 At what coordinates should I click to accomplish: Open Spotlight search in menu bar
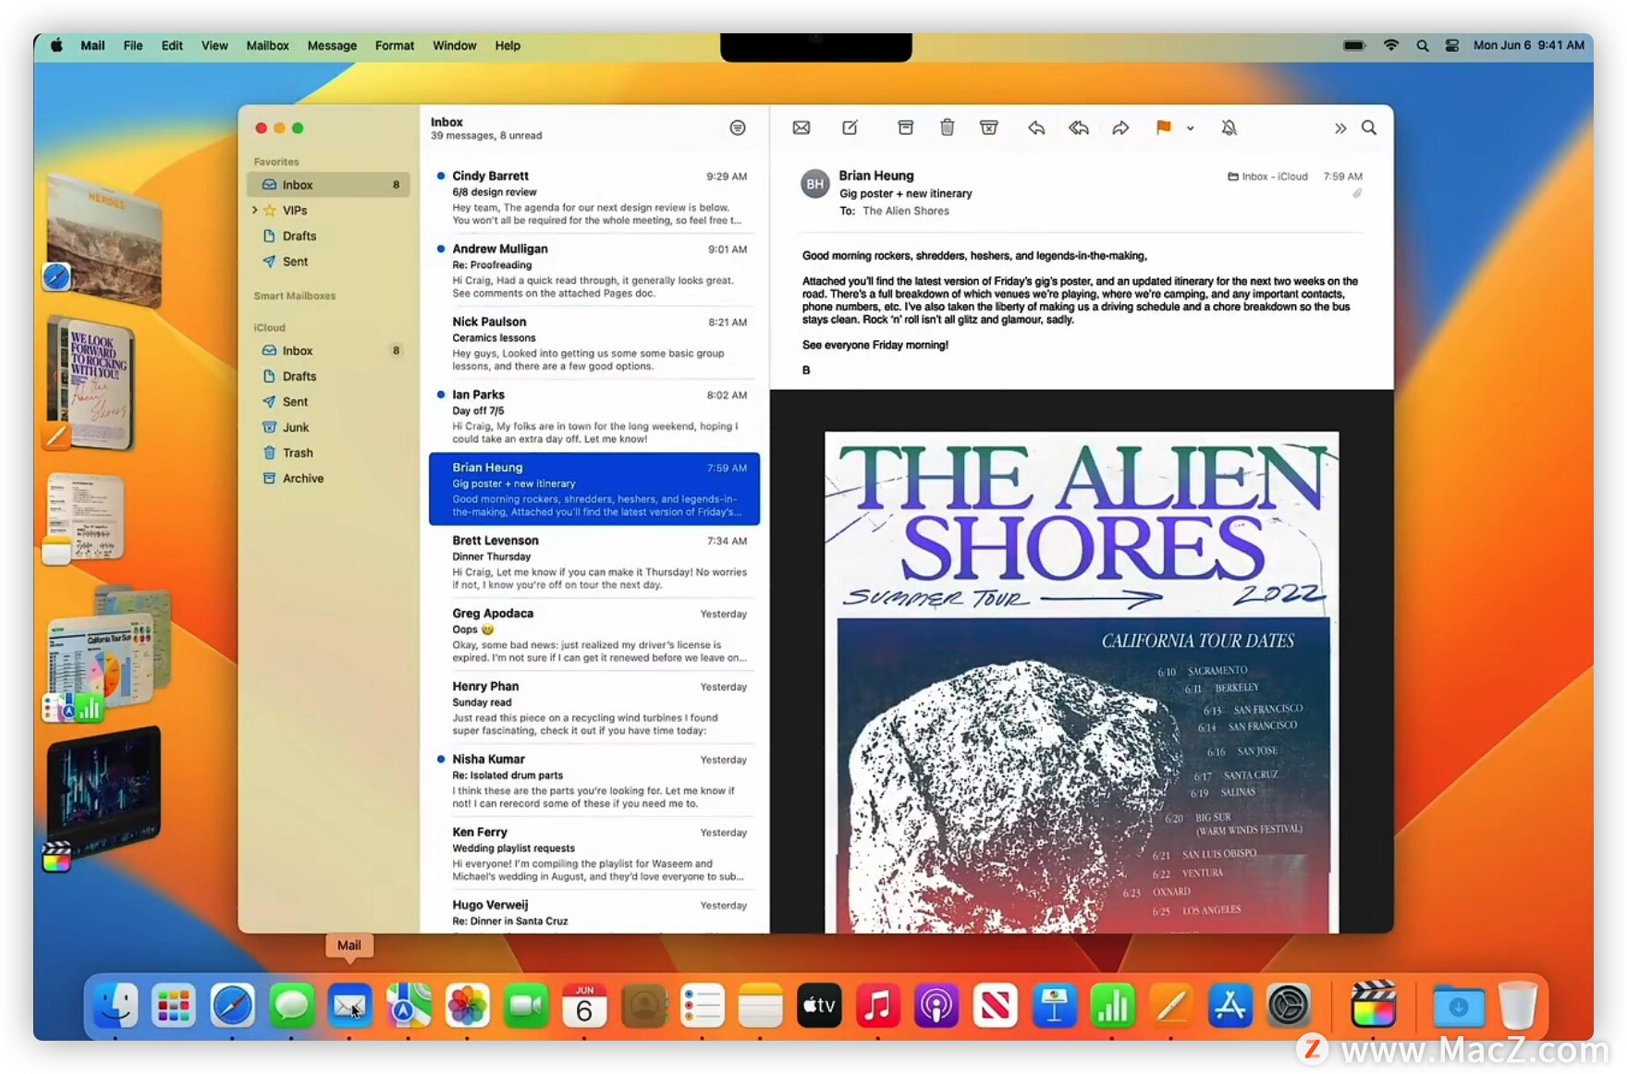(1423, 45)
